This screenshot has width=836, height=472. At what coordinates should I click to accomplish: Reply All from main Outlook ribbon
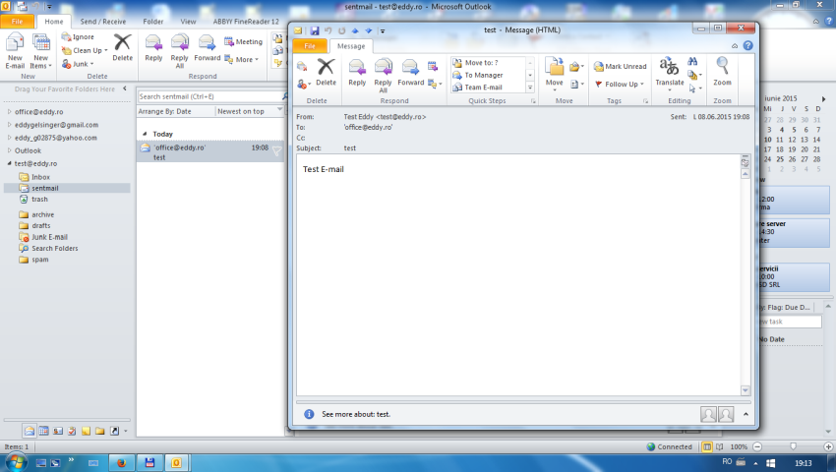point(180,51)
